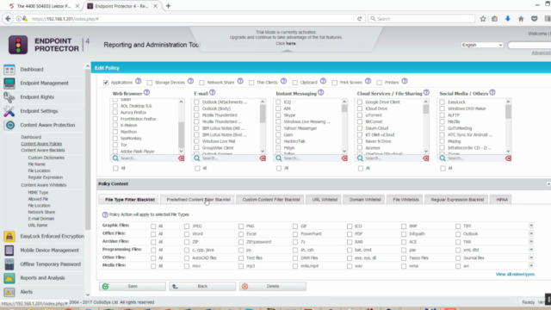Expand more Programming Files types
551x310 pixels.
tap(531, 250)
